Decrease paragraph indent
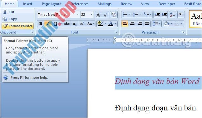This screenshot has width=202, height=118. click(x=157, y=15)
